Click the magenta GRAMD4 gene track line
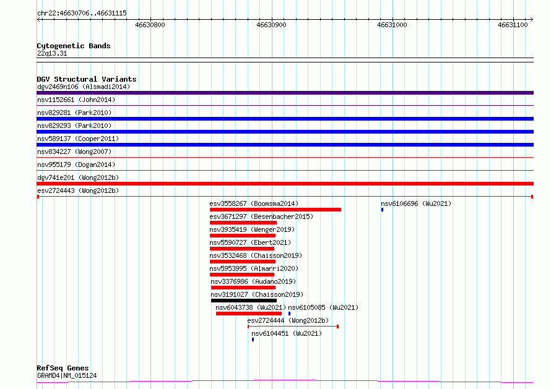 [285, 382]
